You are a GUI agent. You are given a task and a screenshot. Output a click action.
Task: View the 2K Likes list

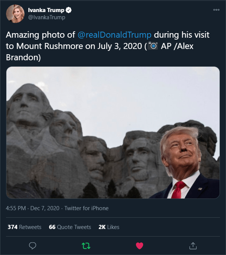tap(109, 227)
